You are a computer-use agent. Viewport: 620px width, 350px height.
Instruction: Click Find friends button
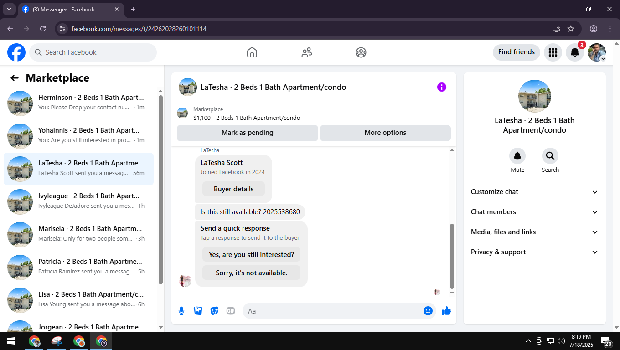coord(517,52)
